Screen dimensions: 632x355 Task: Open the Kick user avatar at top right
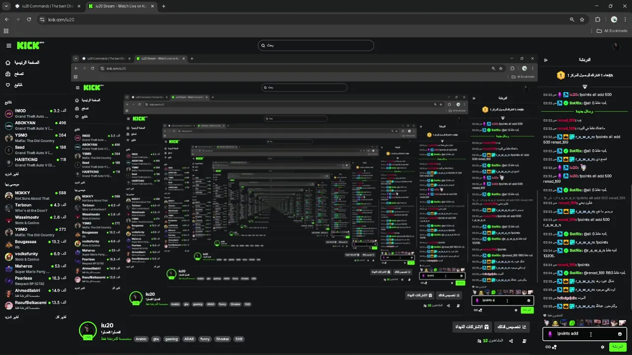[x=615, y=46]
